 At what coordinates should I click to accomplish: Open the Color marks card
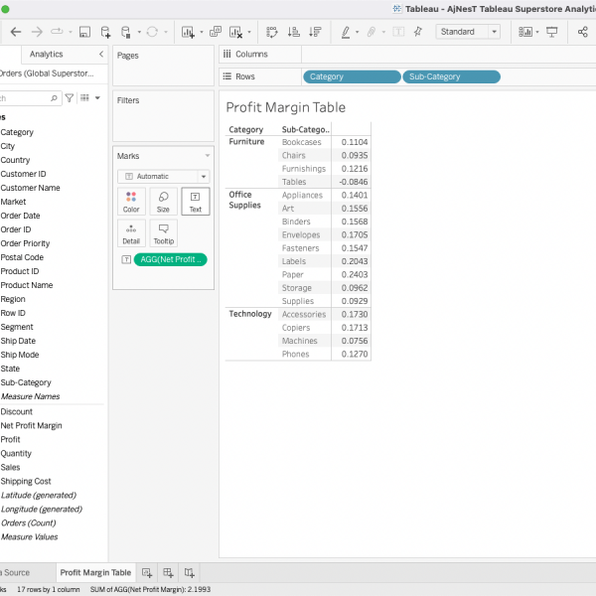coord(131,203)
